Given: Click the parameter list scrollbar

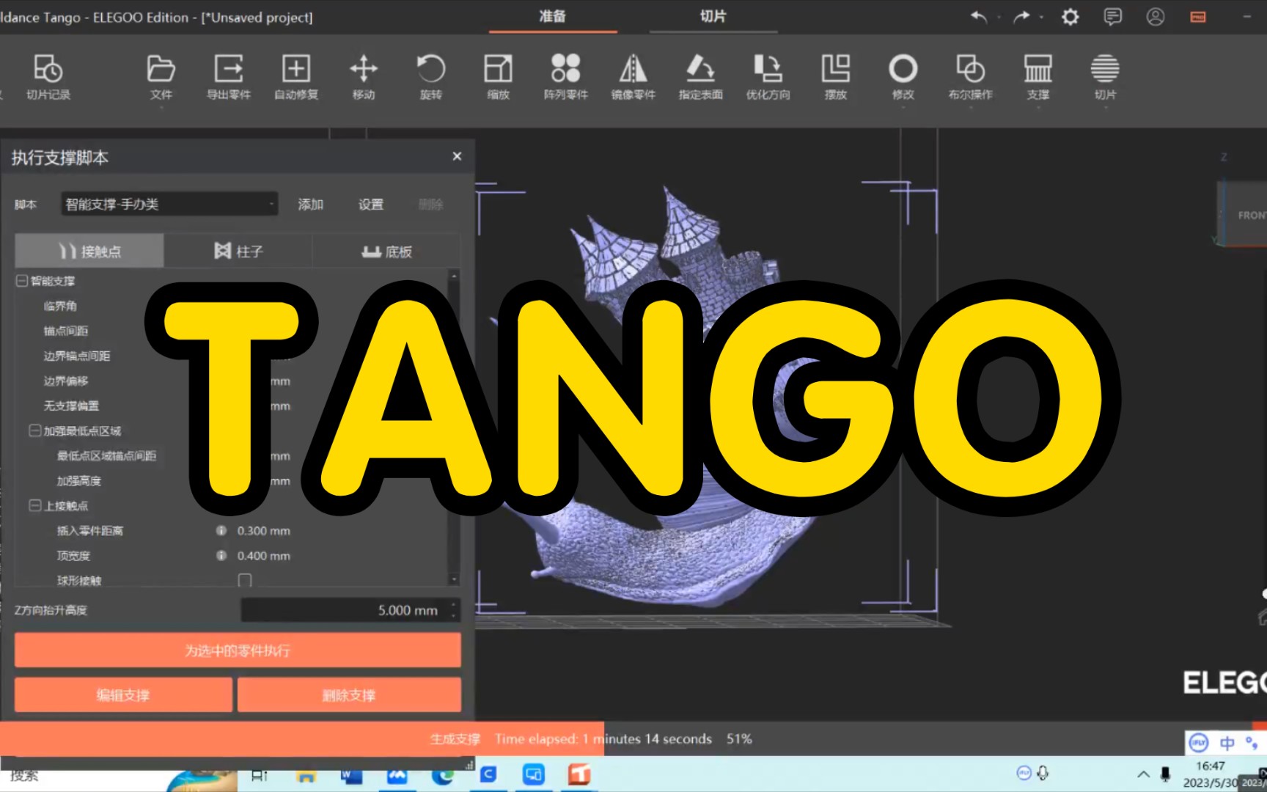Looking at the screenshot, I should click(454, 427).
